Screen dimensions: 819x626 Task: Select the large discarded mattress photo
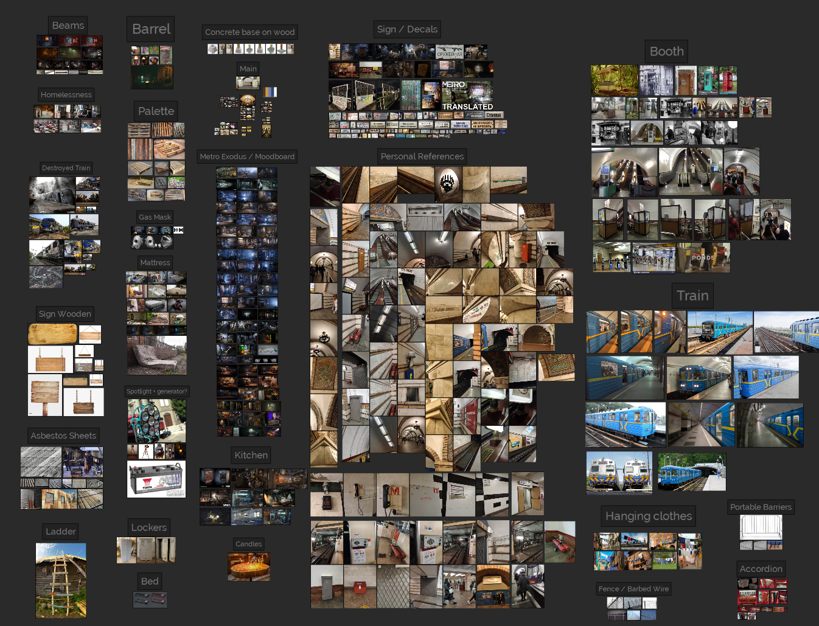click(x=157, y=355)
